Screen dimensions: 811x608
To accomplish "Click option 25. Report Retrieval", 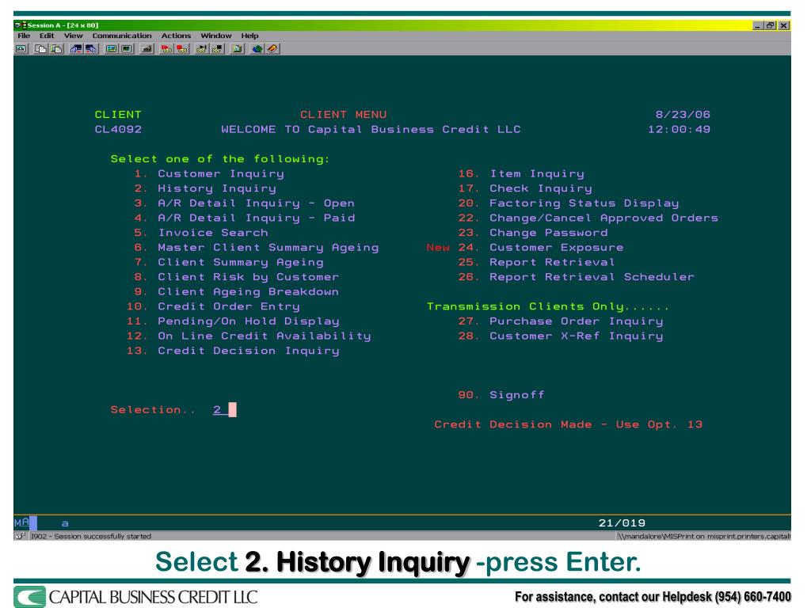I will (x=536, y=262).
